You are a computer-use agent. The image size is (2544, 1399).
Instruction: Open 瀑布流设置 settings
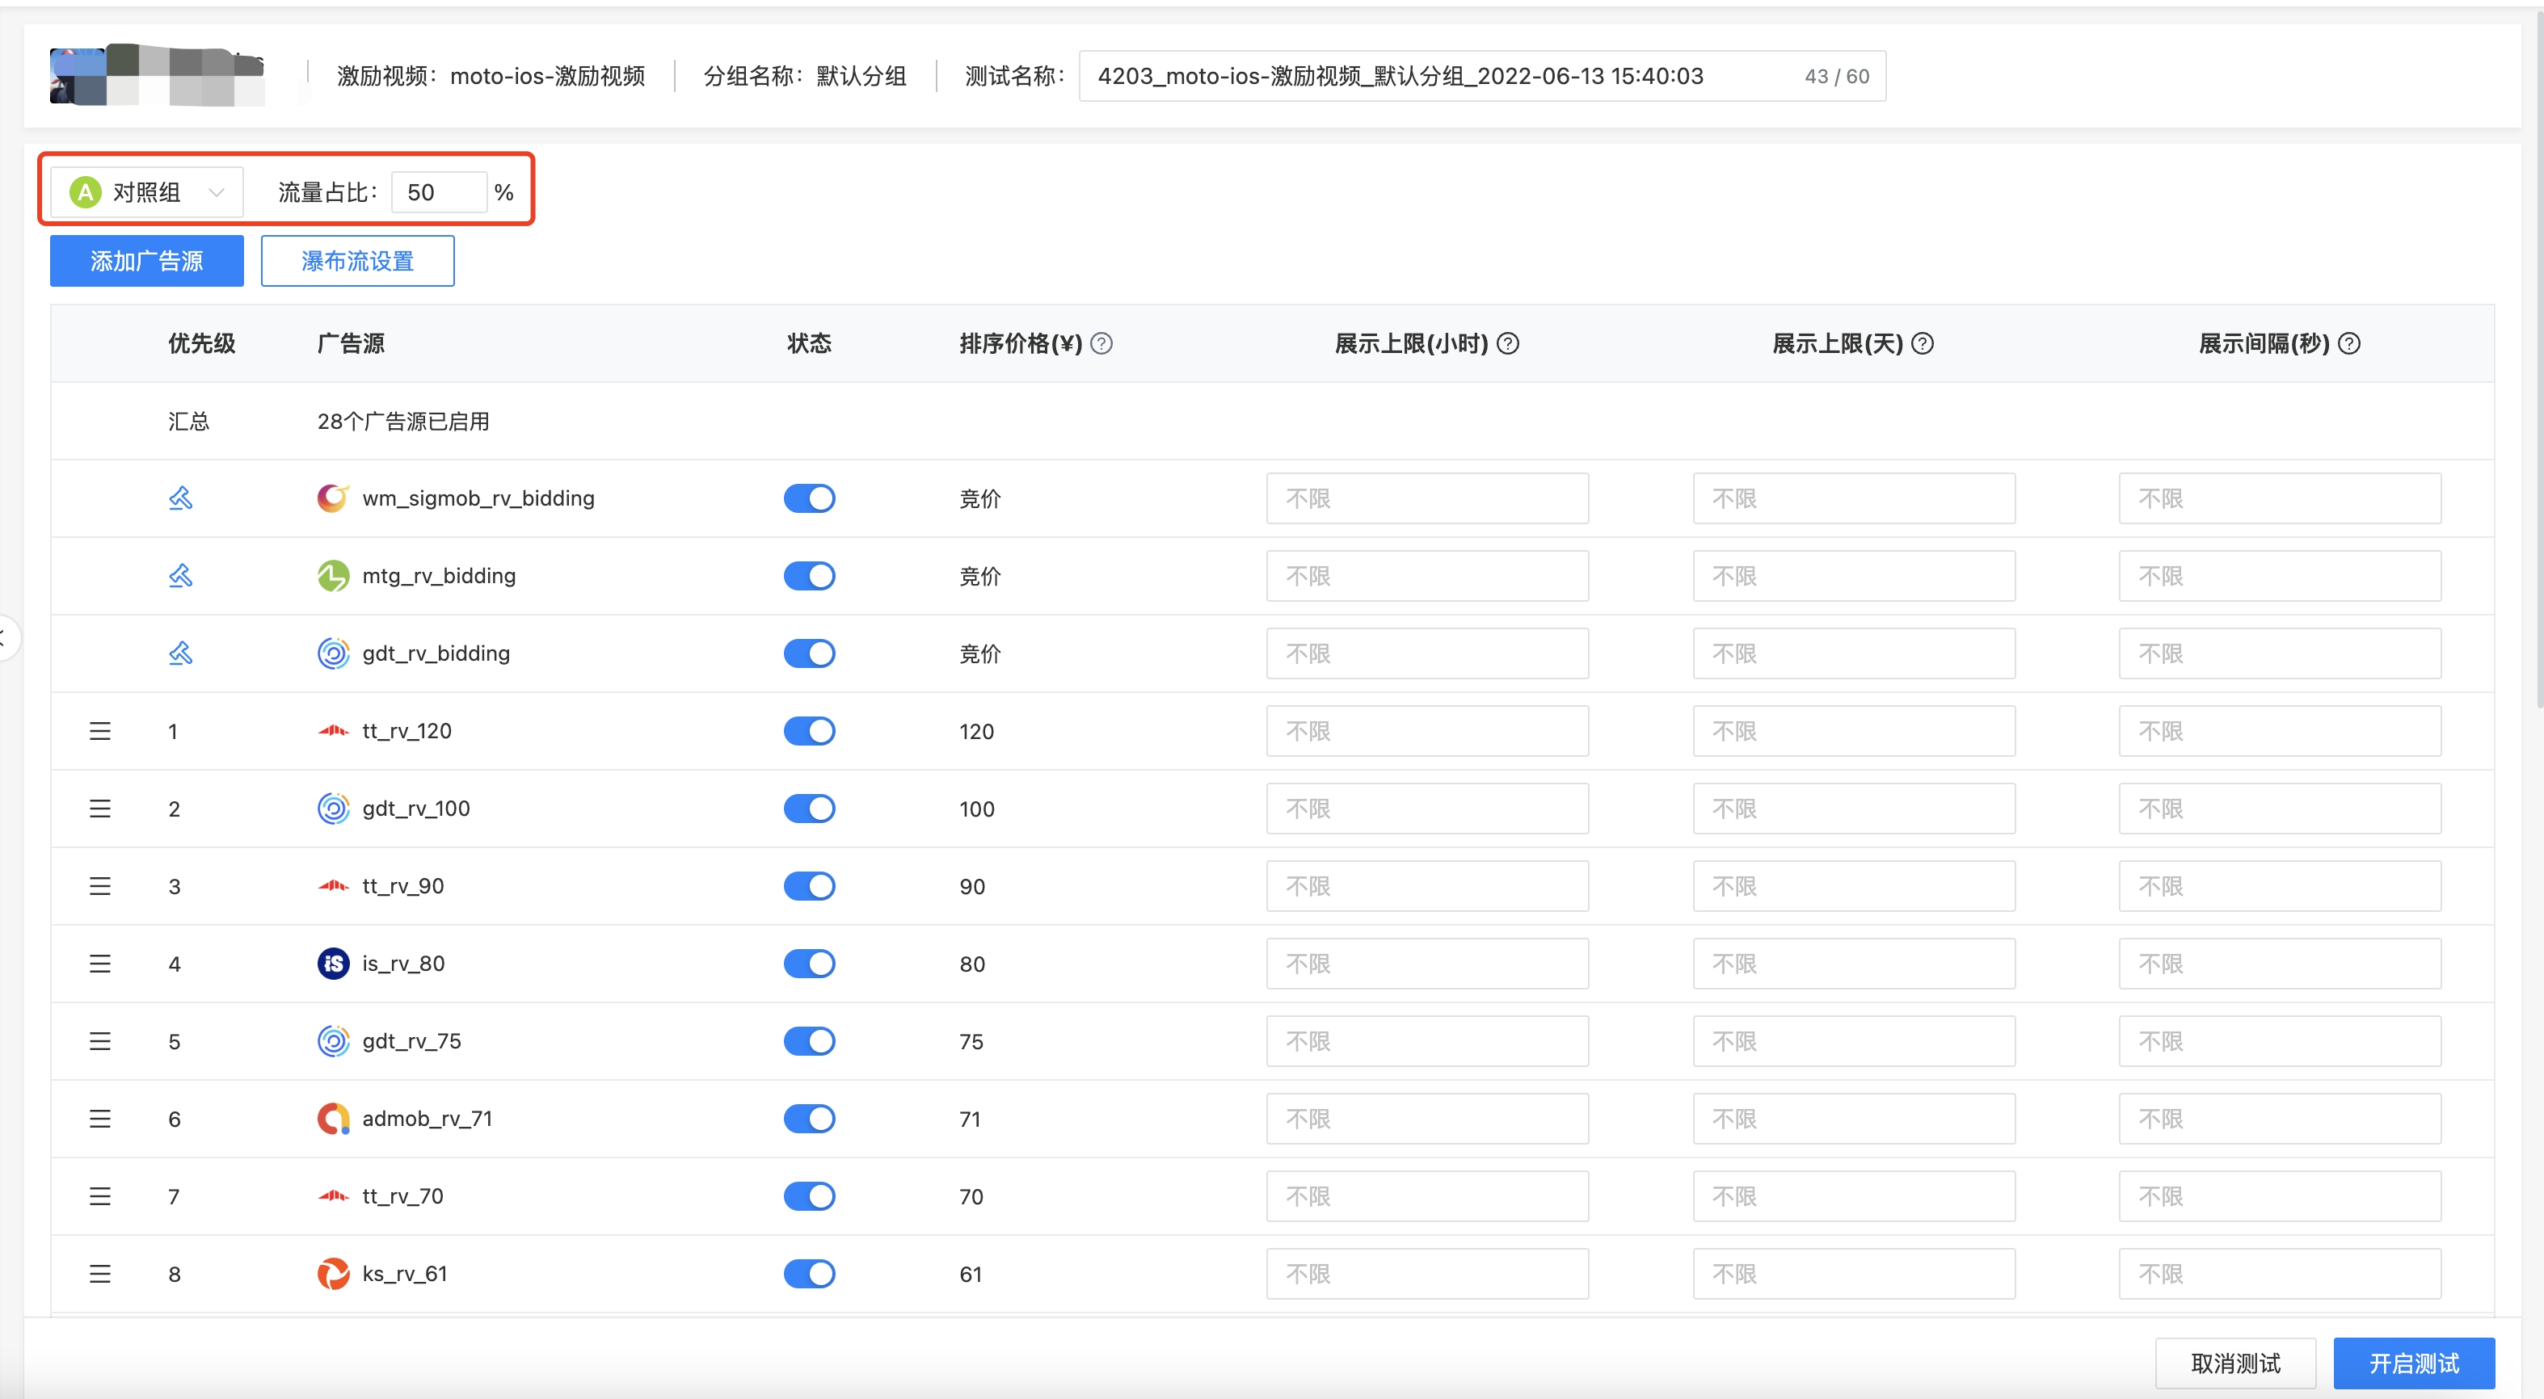357,261
